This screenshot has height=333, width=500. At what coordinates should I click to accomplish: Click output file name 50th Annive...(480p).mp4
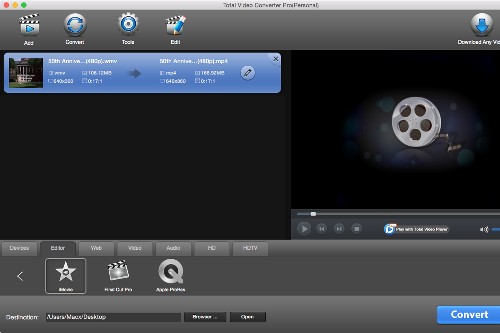pos(194,61)
